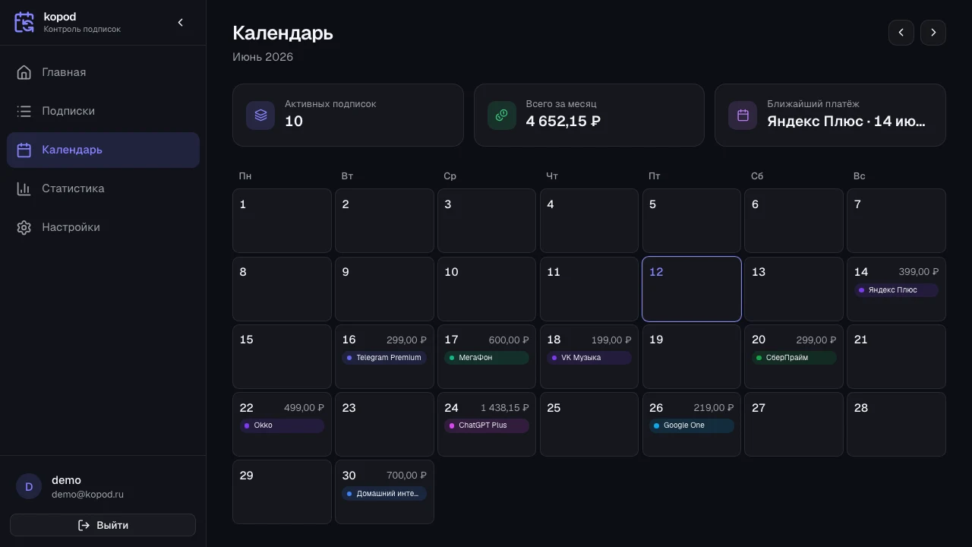The height and width of the screenshot is (547, 972).
Task: Select calendar day 19 cell
Action: (692, 357)
